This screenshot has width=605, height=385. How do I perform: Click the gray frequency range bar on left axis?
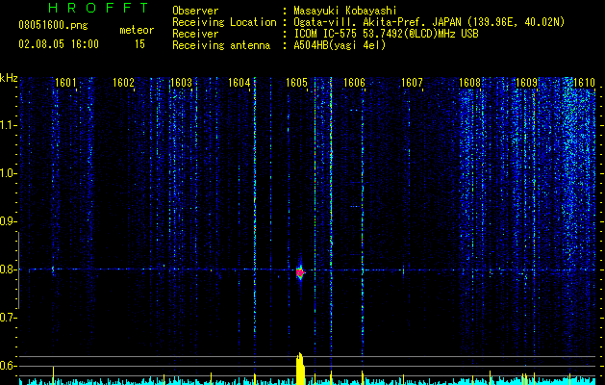coord(18,269)
